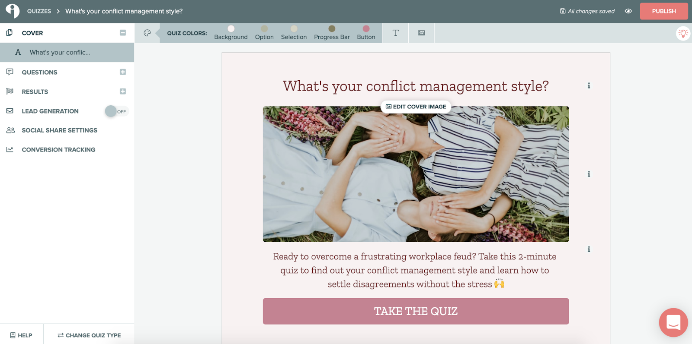Image resolution: width=692 pixels, height=344 pixels.
Task: Click the Conversion Tracking chart icon
Action: pos(10,149)
